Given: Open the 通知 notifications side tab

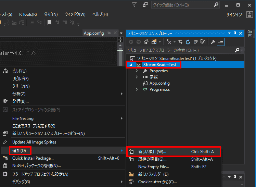Looking at the screenshot, I should (249, 34).
